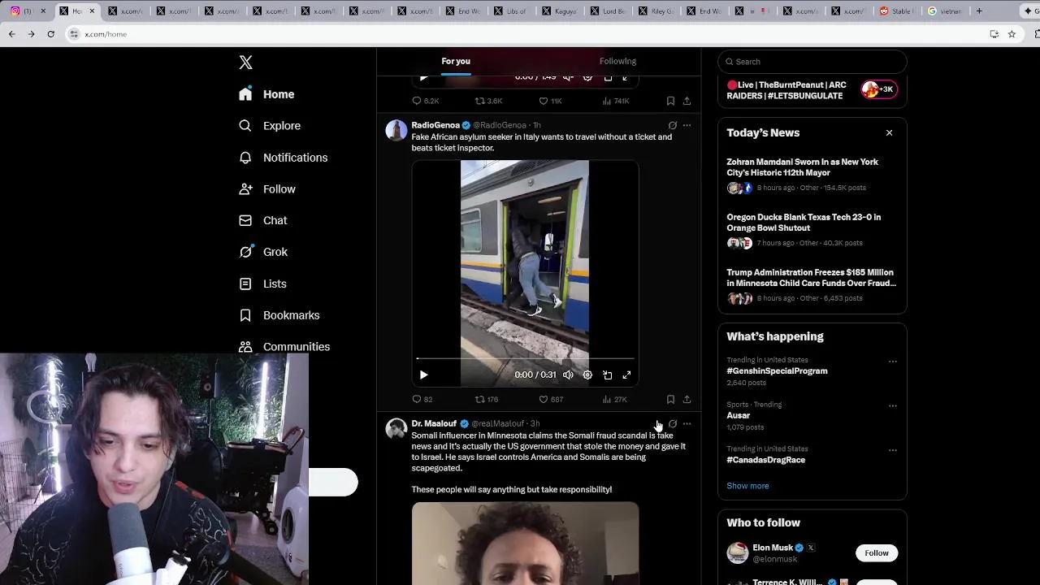Reply to RadioGenoa post (82)
The width and height of the screenshot is (1040, 585).
(x=422, y=400)
